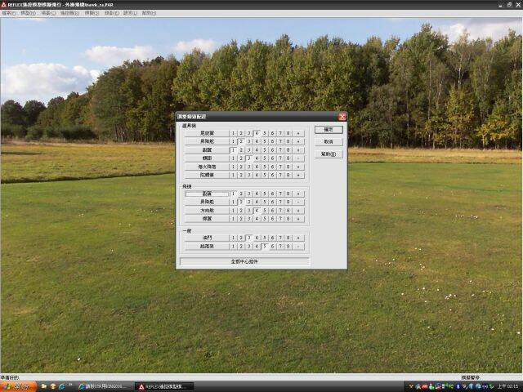Toggle the - polarity button for 起落架

pos(298,247)
